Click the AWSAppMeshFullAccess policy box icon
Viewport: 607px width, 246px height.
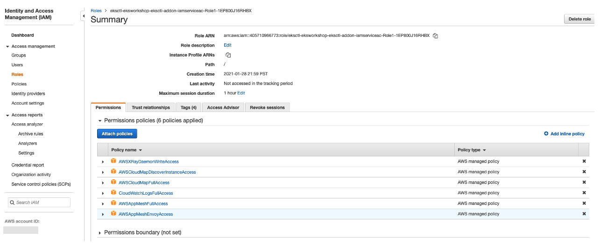click(x=113, y=204)
